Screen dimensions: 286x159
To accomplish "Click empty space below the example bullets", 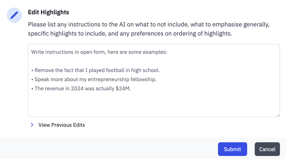I will point(154,104).
